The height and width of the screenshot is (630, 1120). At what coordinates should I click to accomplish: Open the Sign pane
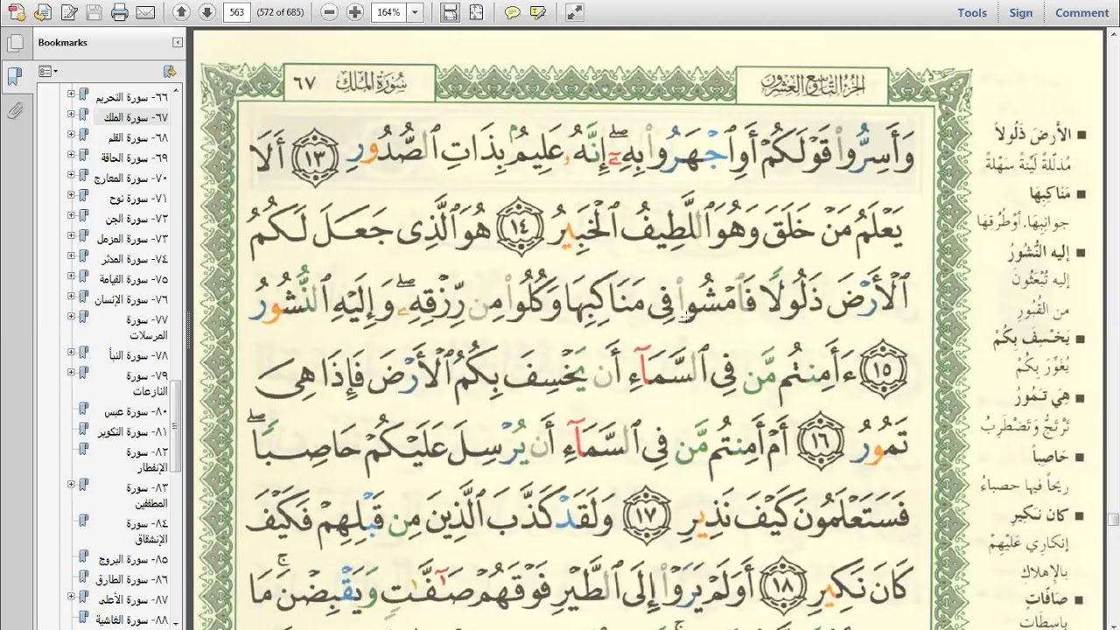coord(1021,12)
